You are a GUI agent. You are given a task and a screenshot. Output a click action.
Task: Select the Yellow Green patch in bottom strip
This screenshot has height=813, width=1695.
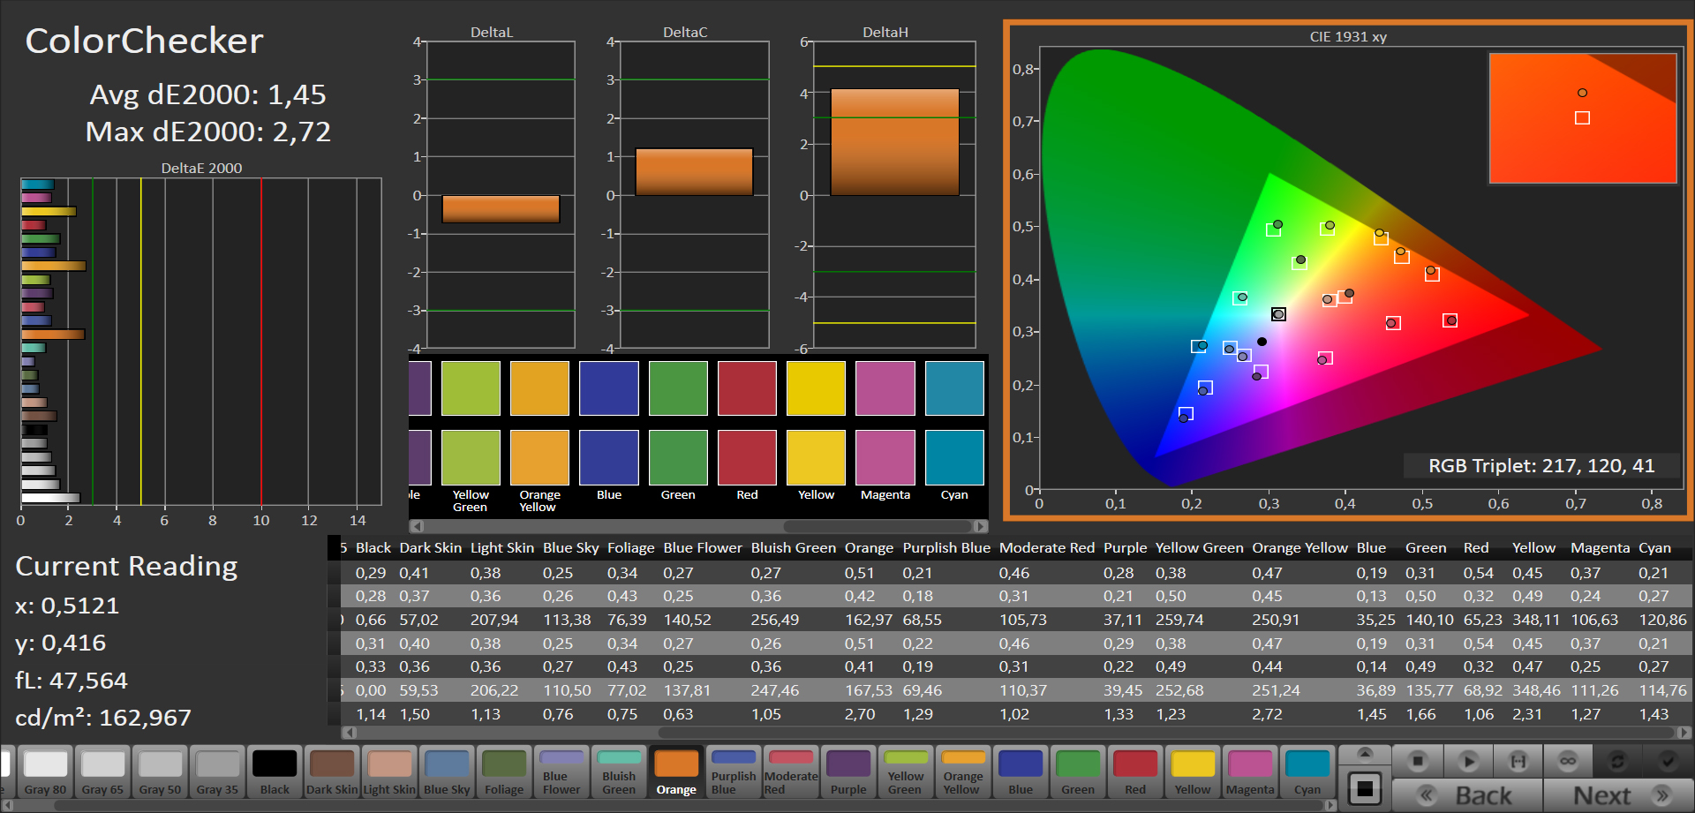coord(906,772)
